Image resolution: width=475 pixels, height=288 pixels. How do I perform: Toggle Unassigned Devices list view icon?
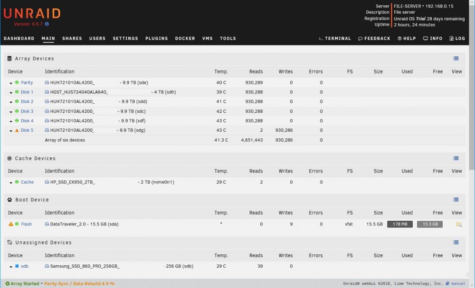click(456, 242)
